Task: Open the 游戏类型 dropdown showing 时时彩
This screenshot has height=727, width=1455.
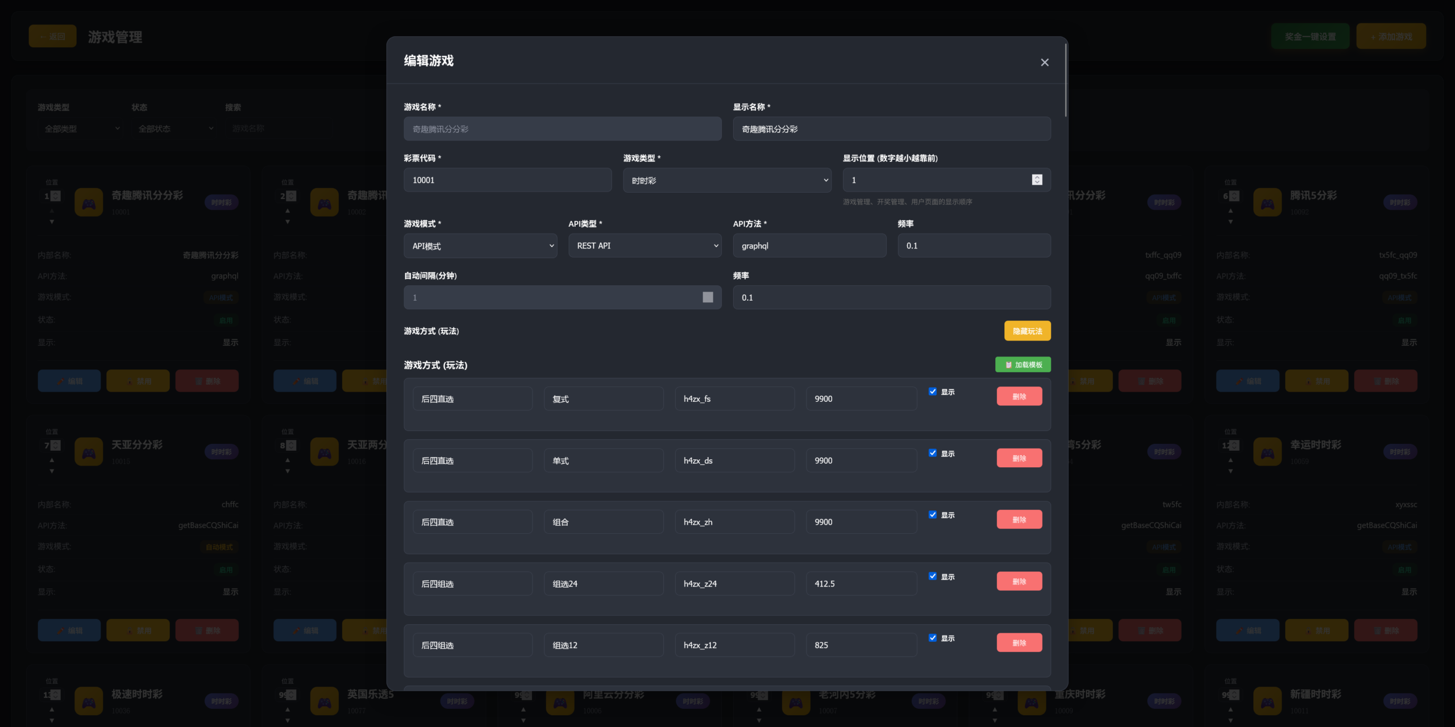Action: (727, 180)
